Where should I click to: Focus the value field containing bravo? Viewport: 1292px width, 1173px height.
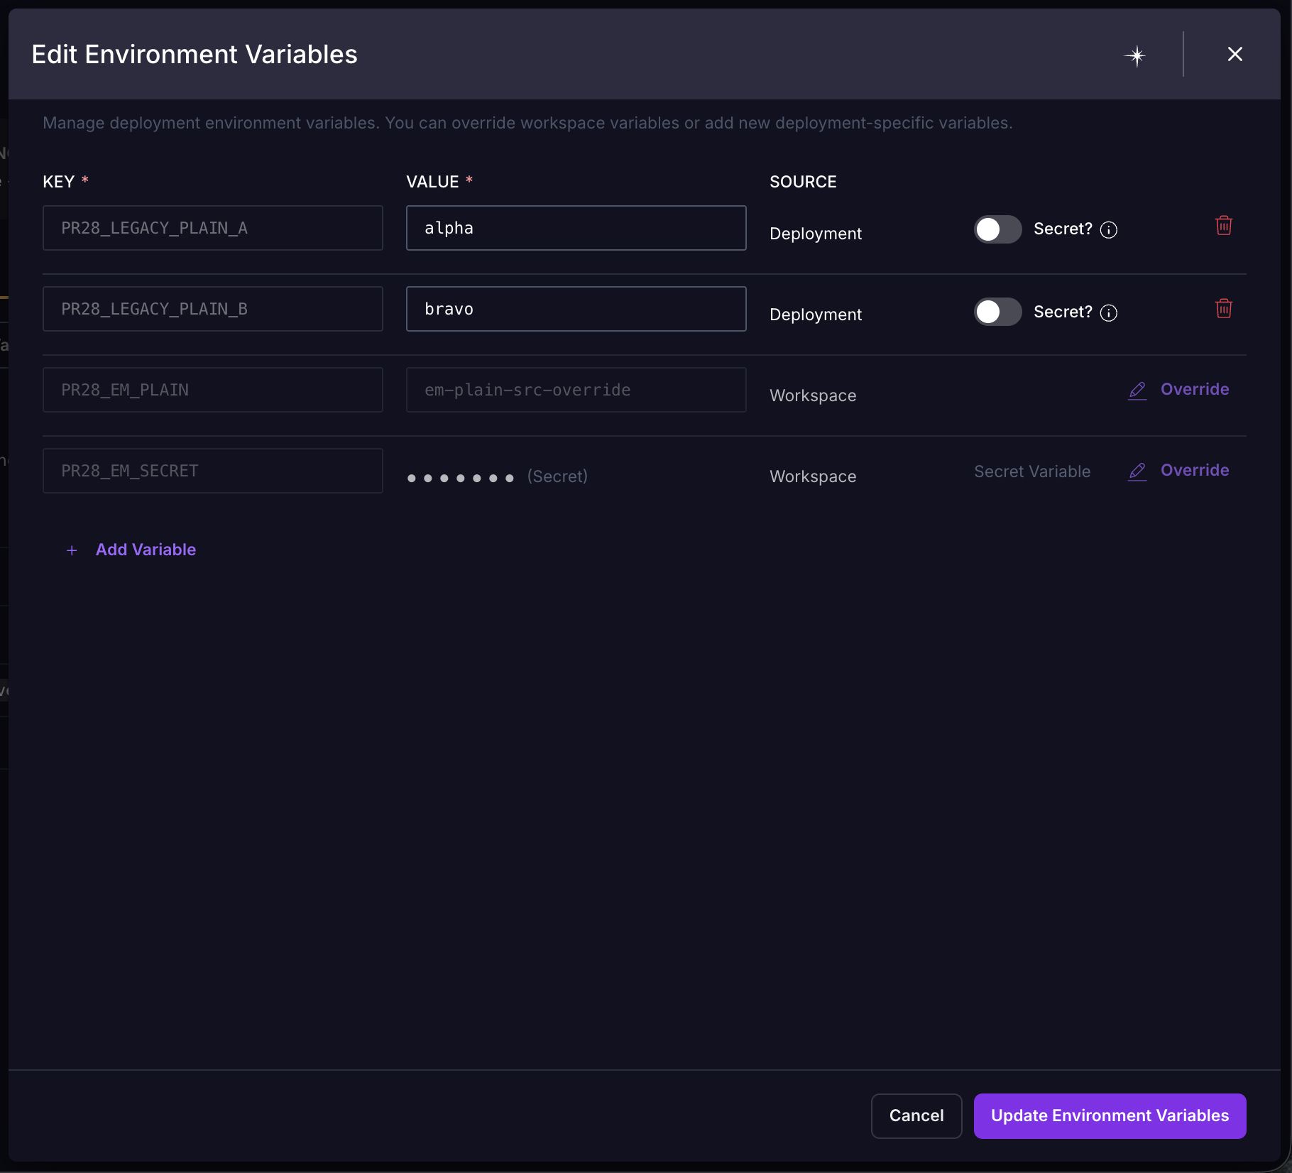click(576, 309)
